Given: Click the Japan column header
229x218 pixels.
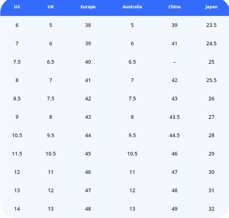Looking at the screenshot, I should pyautogui.click(x=211, y=7).
